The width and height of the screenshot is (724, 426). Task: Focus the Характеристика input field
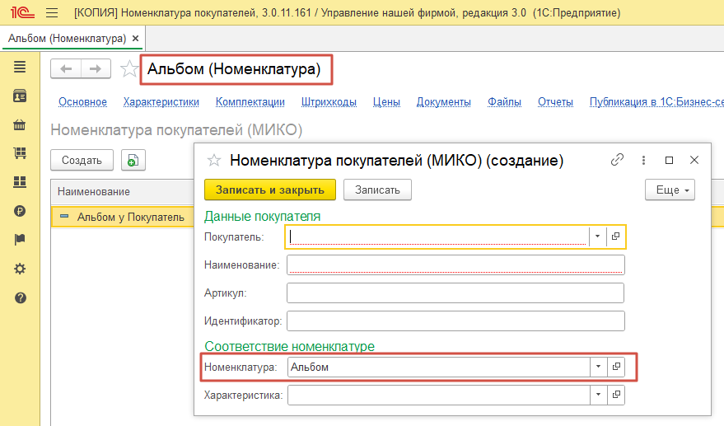click(x=439, y=395)
